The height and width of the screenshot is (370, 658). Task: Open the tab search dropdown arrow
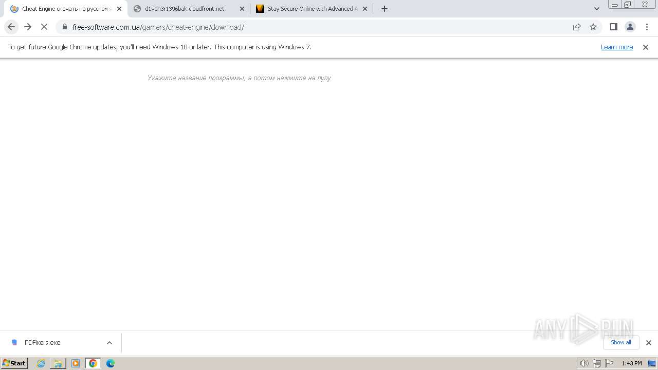click(x=597, y=9)
